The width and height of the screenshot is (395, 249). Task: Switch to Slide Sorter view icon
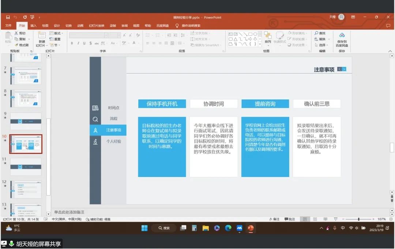(x=315, y=219)
